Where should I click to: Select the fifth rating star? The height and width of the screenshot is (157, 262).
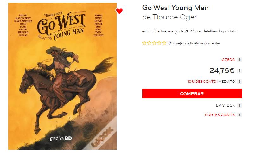tap(164, 43)
